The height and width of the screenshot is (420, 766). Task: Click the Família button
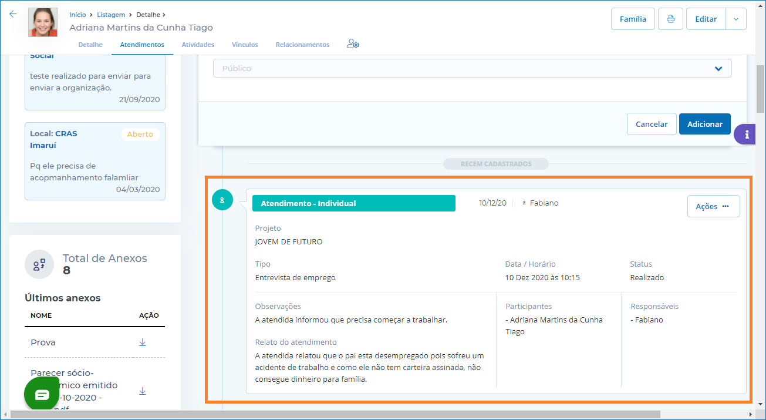click(x=633, y=19)
